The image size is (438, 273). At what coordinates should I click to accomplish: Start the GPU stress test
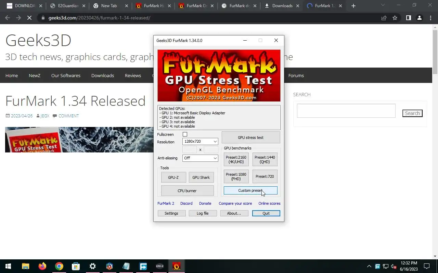(251, 138)
